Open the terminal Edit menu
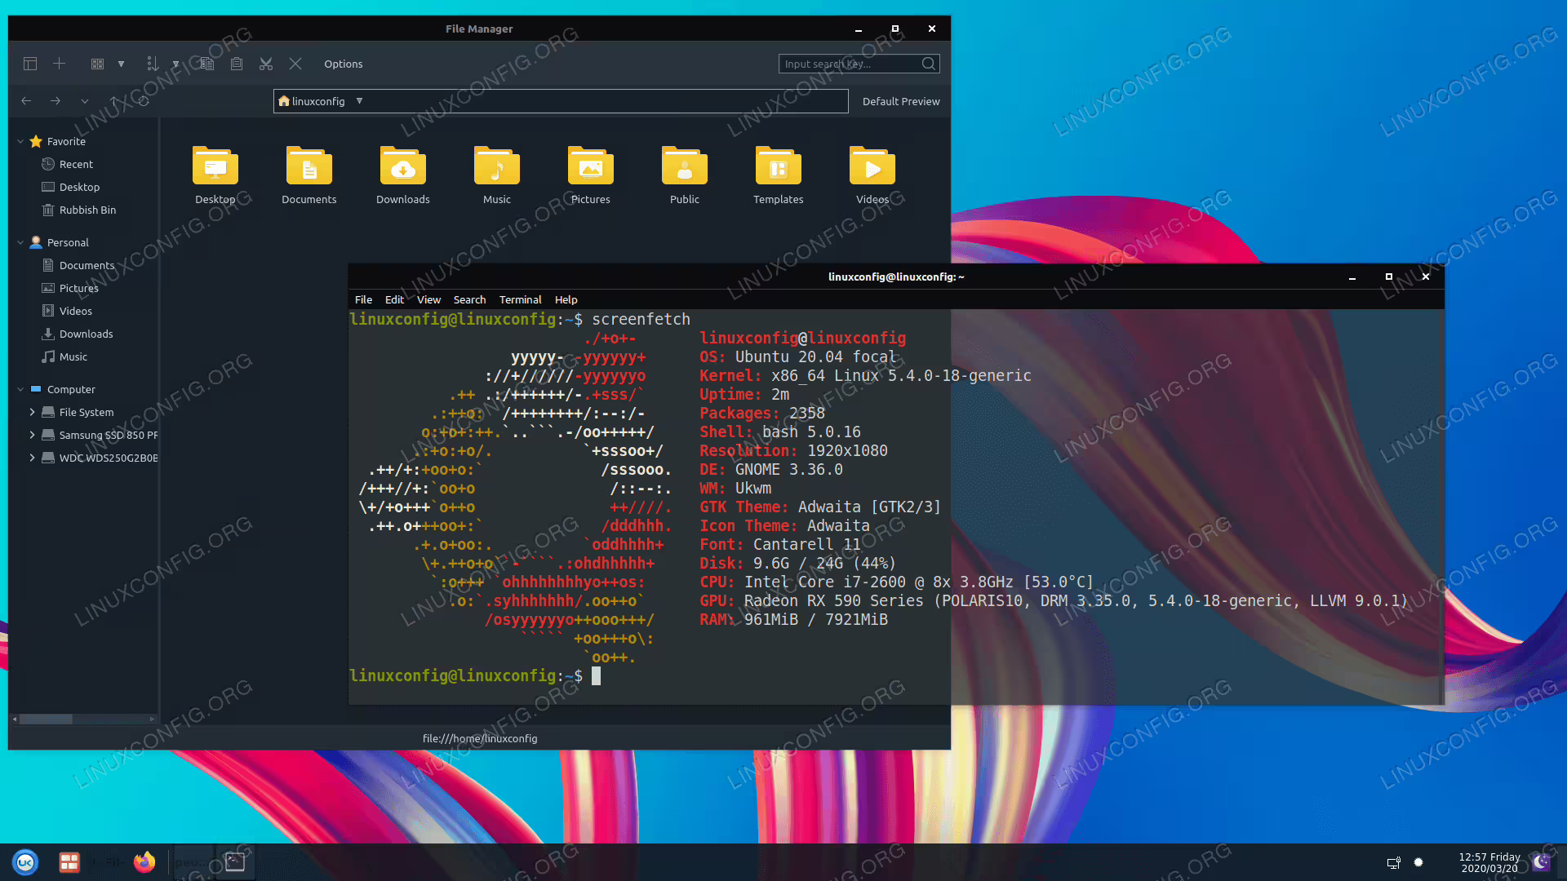Screen dimensions: 1567x881 (x=394, y=299)
